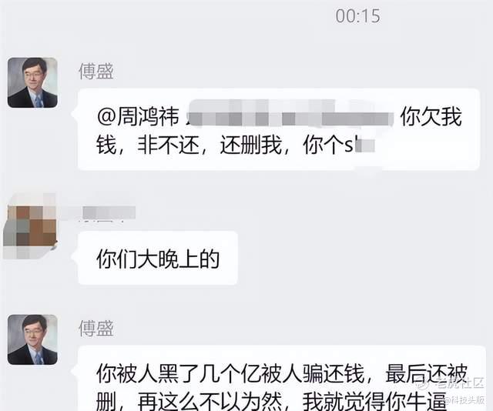Image resolution: width=493 pixels, height=411 pixels.
Task: Click the 你欠我 text in the first bubble
Action: click(431, 116)
